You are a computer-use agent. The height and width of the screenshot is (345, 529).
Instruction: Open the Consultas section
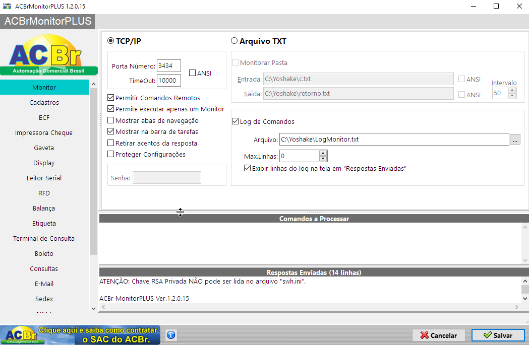tap(44, 268)
